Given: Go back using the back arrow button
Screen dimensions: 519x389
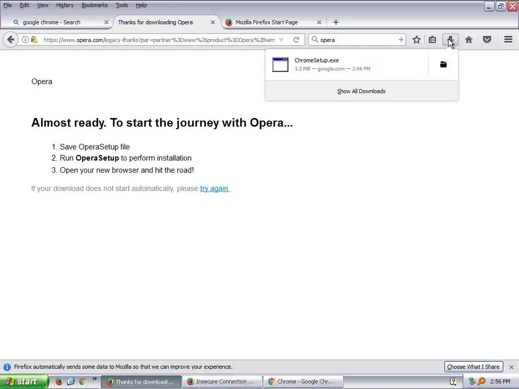Looking at the screenshot, I should coord(11,40).
